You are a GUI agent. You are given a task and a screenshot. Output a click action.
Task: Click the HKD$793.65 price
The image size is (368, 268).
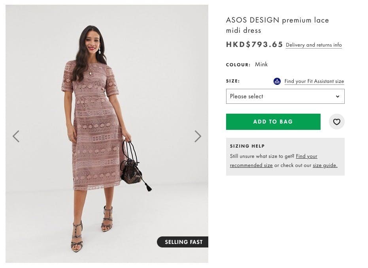pos(254,45)
